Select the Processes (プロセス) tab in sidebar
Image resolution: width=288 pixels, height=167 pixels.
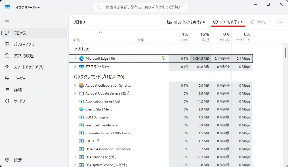[20, 33]
